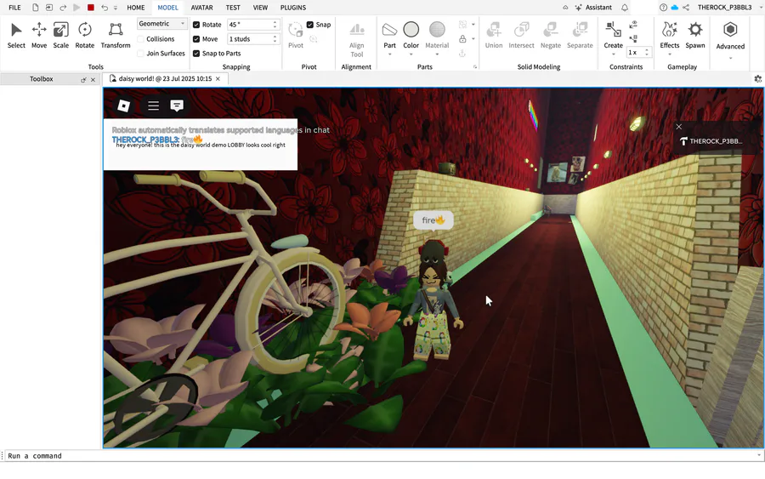Switch to the VIEW ribbon tab
765x479 pixels.
click(260, 8)
